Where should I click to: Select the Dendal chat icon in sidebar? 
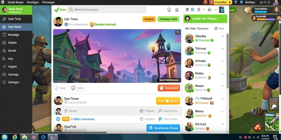4,51
